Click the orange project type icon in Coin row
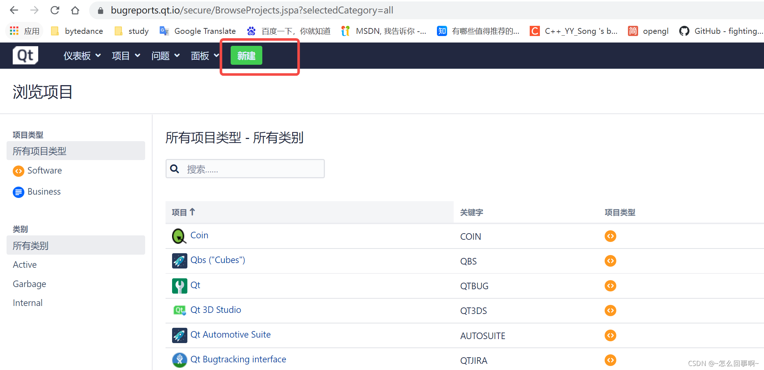764x370 pixels. tap(610, 236)
